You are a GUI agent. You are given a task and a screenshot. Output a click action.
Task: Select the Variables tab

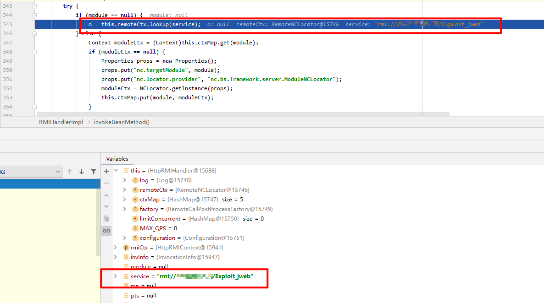117,159
